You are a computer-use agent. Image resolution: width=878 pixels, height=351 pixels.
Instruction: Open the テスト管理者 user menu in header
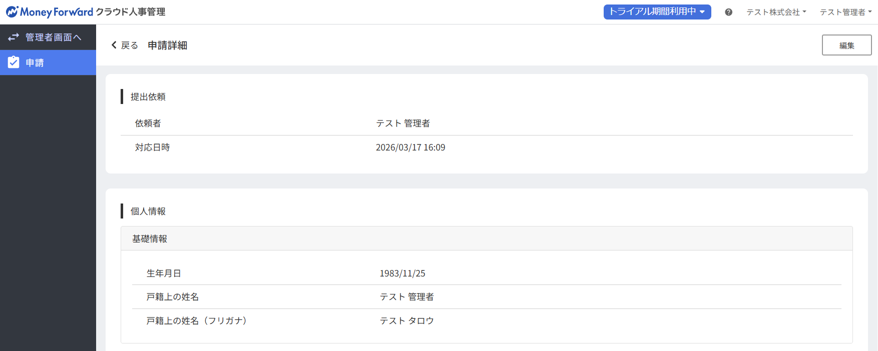click(845, 12)
